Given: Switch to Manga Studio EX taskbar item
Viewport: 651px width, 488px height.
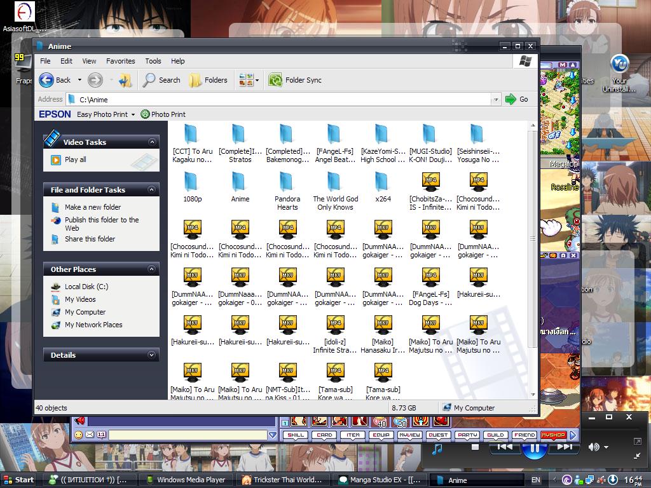Looking at the screenshot, I should pos(380,480).
